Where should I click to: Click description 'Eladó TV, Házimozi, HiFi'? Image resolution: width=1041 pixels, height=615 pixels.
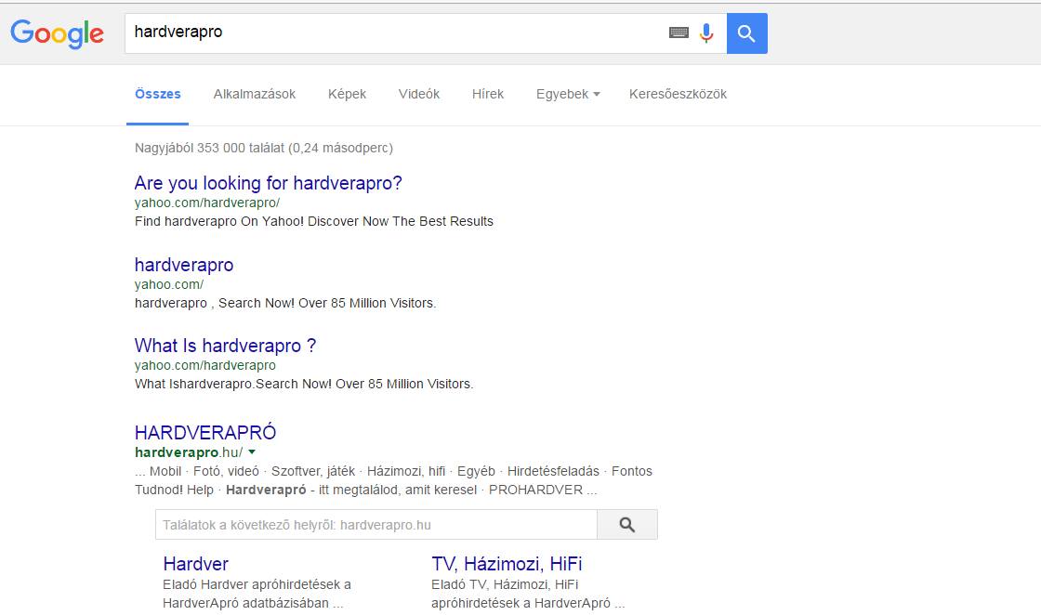(x=505, y=584)
